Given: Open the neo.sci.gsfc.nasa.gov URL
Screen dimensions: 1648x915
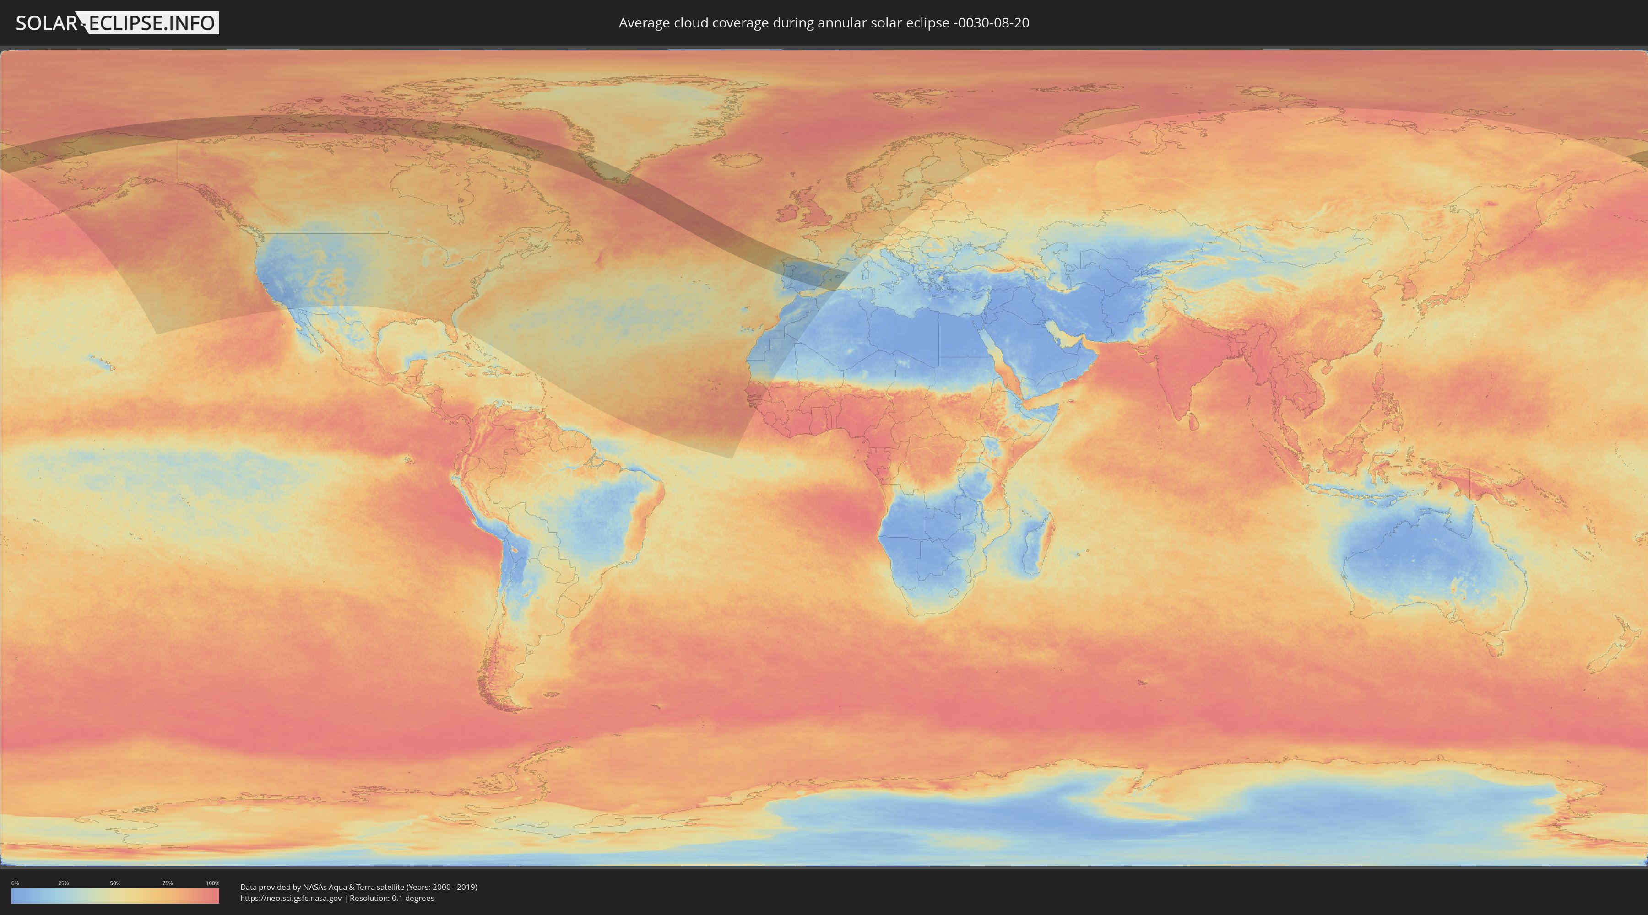Looking at the screenshot, I should pos(290,898).
